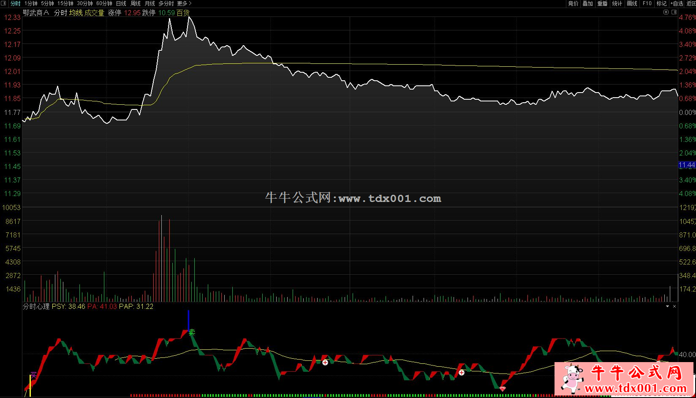Click the green 卖 sell signal marker
Viewport: 696px width, 398px height.
pos(192,332)
